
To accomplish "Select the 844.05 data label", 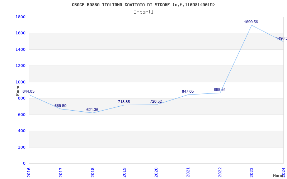I will pos(28,91).
